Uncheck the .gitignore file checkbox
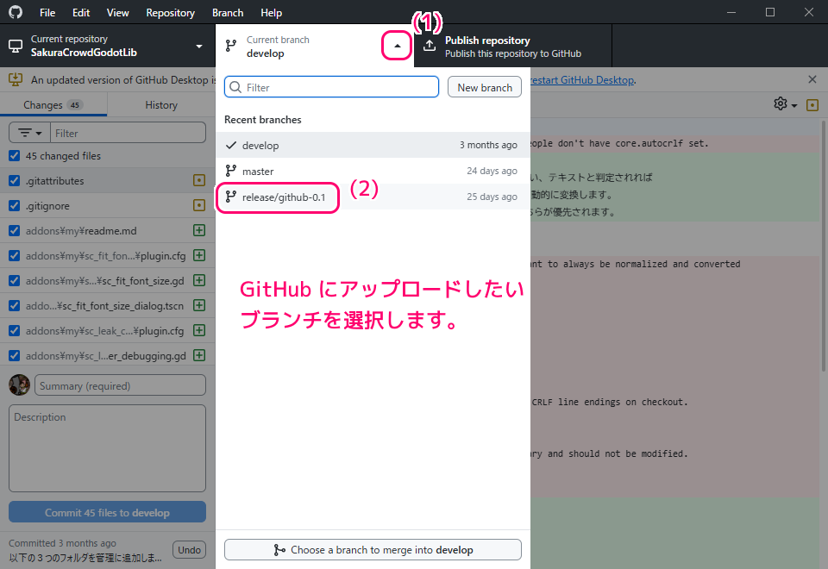 coord(14,206)
